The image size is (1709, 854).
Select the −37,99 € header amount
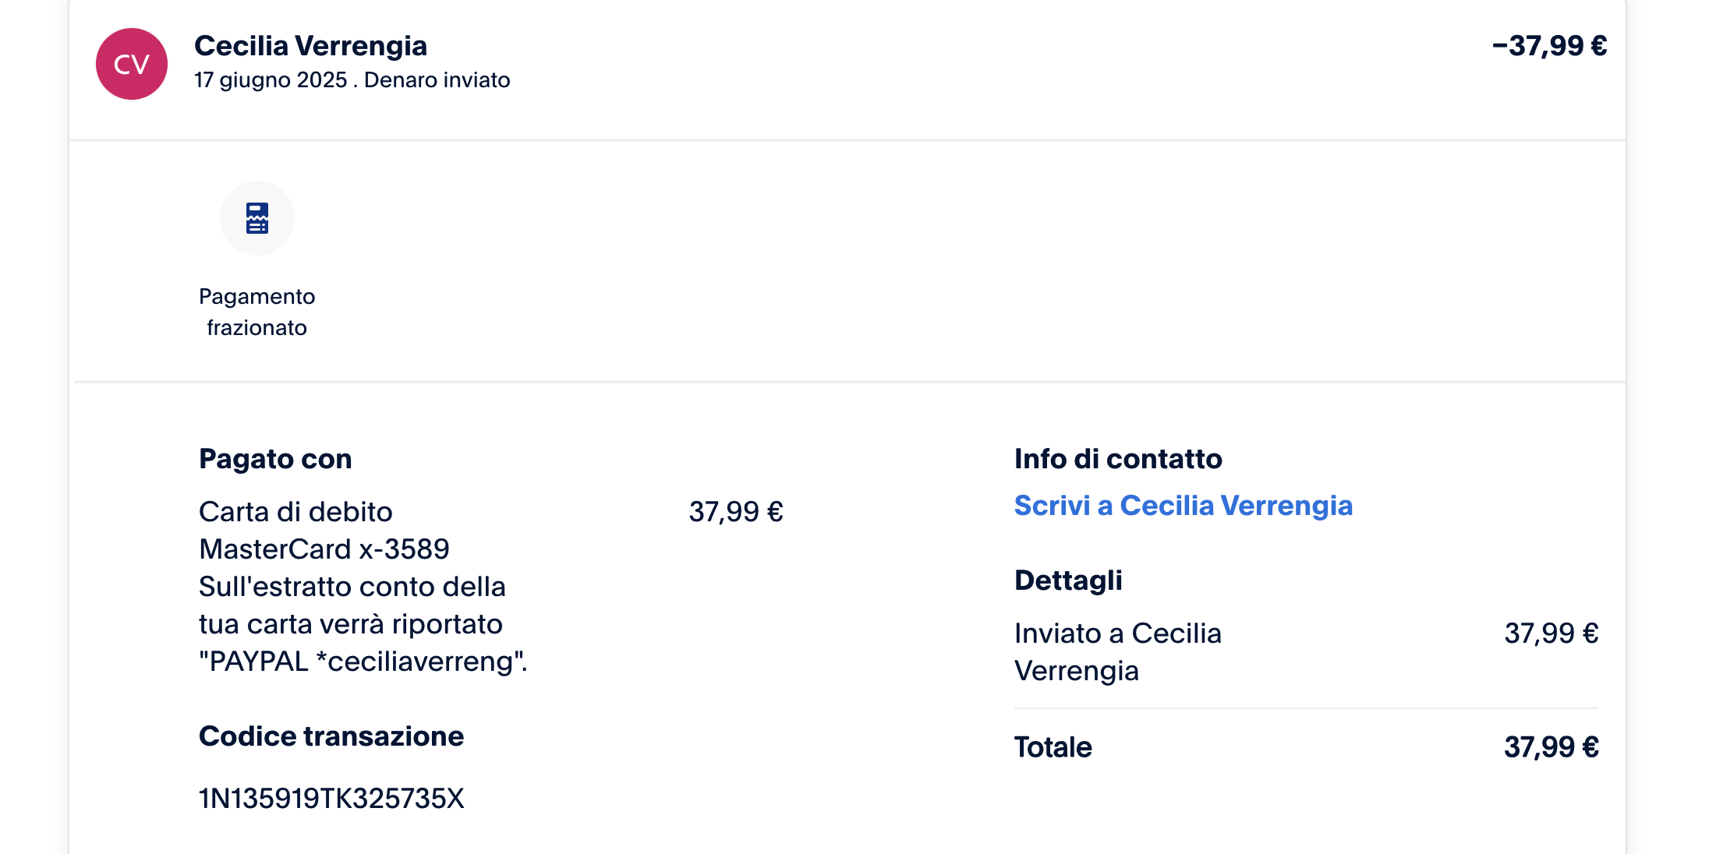1549,46
